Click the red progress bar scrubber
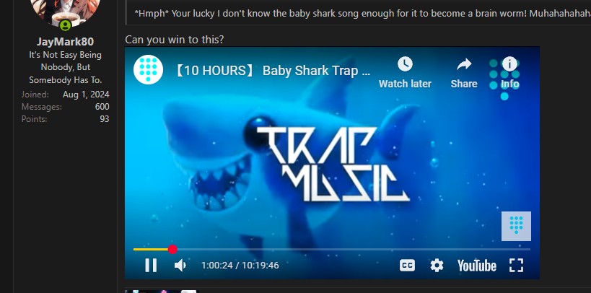This screenshot has height=293, width=591. pos(172,249)
